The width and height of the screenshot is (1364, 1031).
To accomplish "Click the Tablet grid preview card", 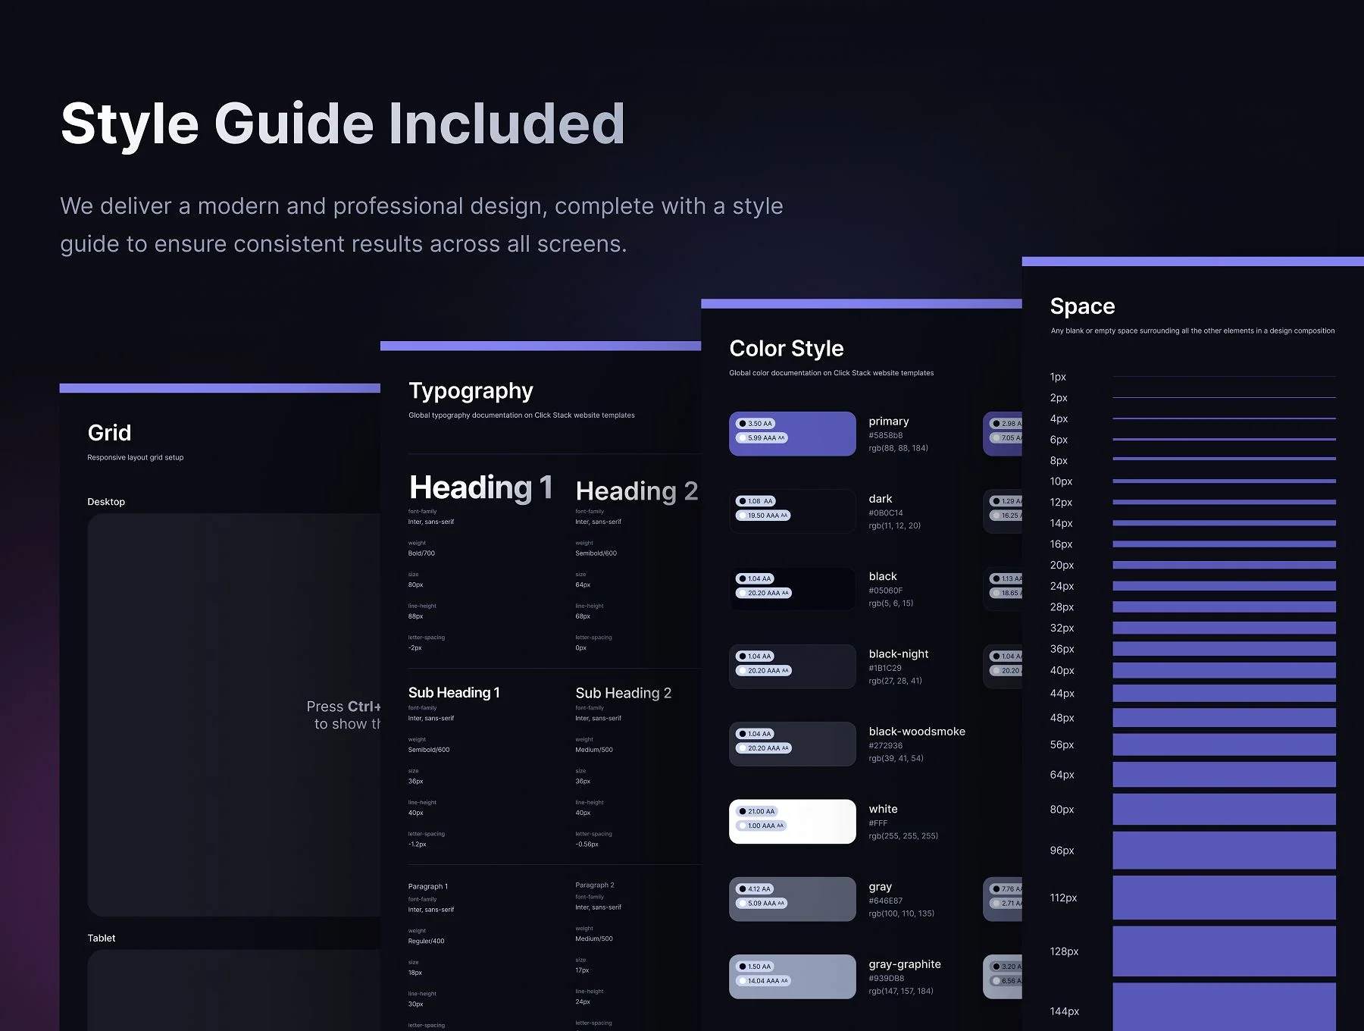I will click(235, 990).
